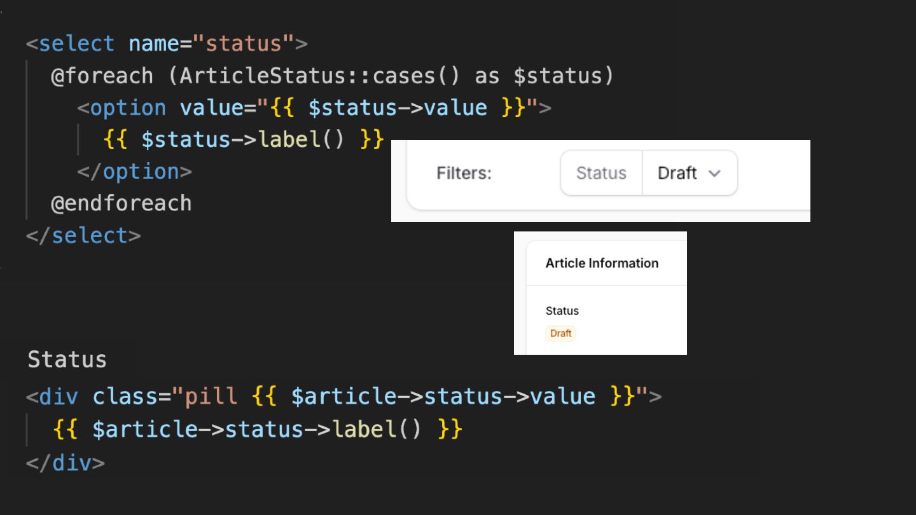Click the plain Status text above div
The image size is (916, 515).
67,359
